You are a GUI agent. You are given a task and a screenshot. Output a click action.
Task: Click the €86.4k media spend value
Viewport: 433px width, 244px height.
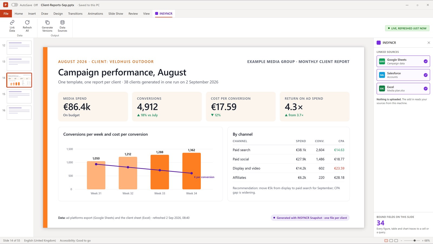[x=77, y=107]
